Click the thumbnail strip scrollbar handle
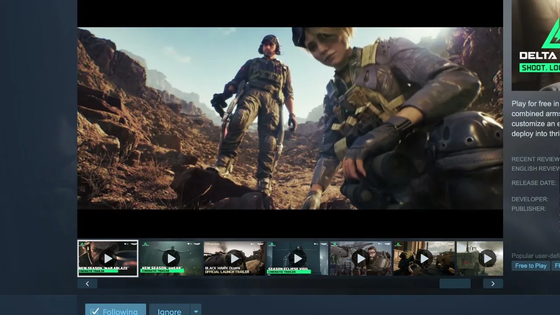Image resolution: width=560 pixels, height=315 pixels. (x=455, y=283)
